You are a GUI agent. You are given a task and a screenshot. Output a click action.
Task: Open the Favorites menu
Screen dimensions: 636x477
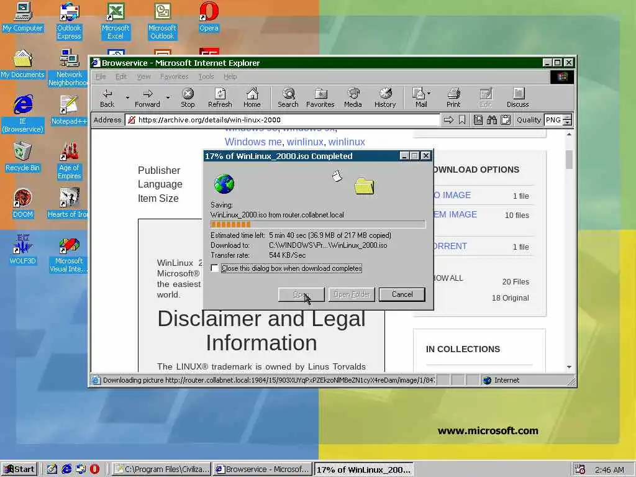(174, 76)
